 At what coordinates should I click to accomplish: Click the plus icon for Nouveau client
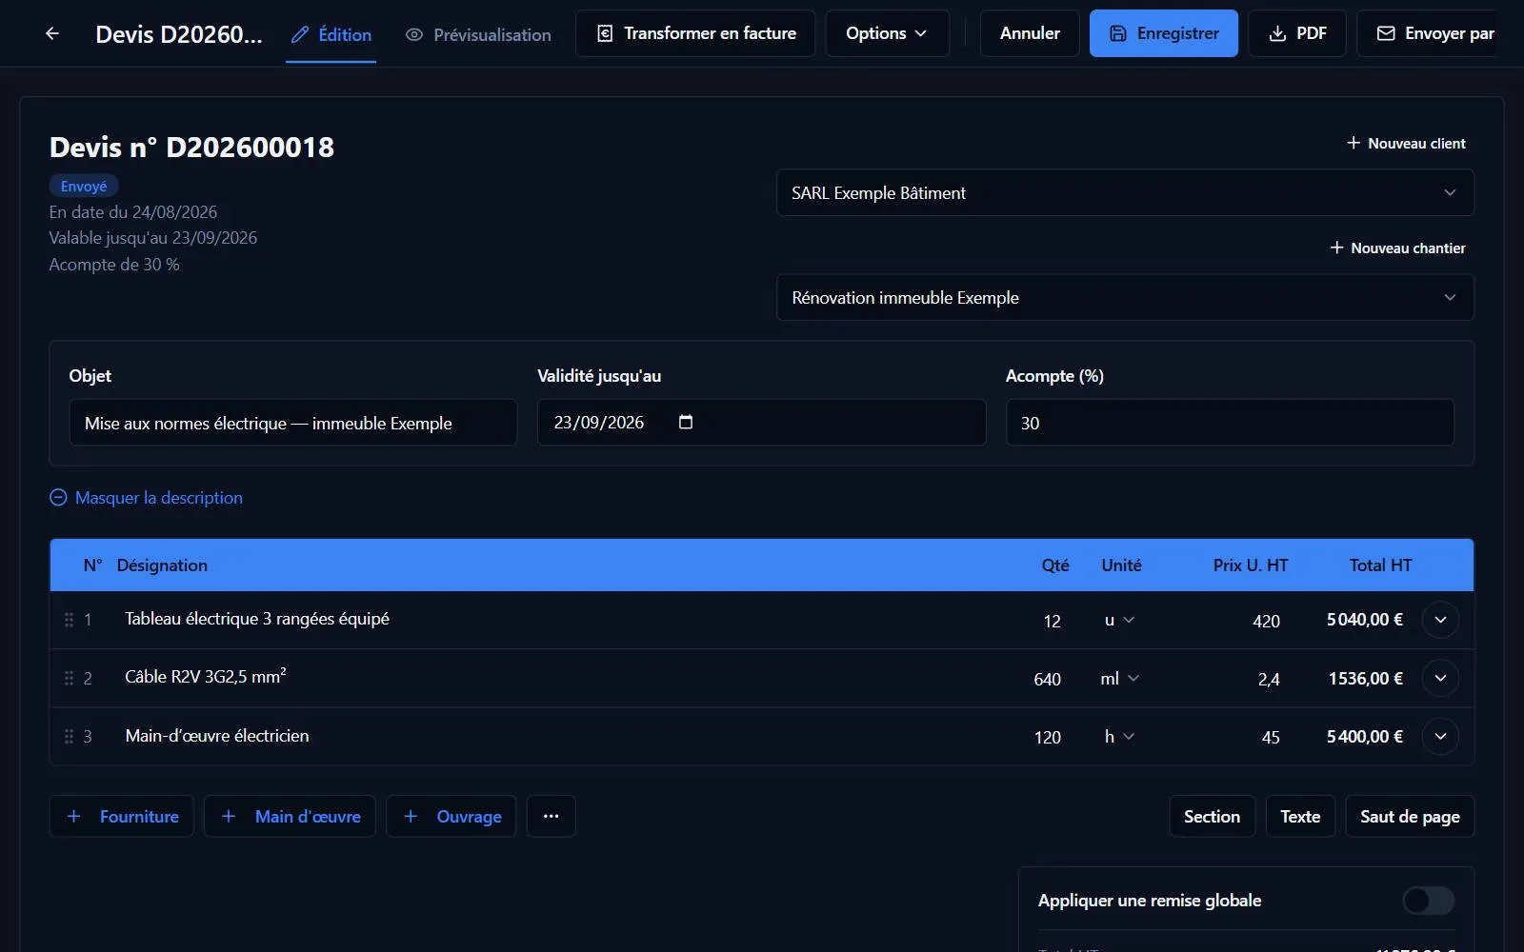[1353, 143]
